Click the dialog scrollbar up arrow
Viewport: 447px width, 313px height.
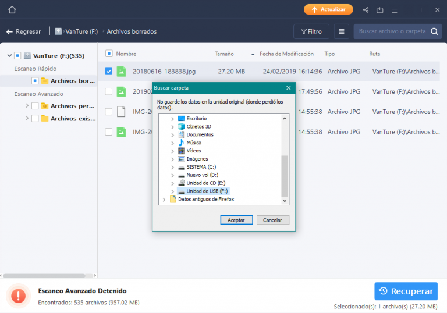(x=285, y=118)
